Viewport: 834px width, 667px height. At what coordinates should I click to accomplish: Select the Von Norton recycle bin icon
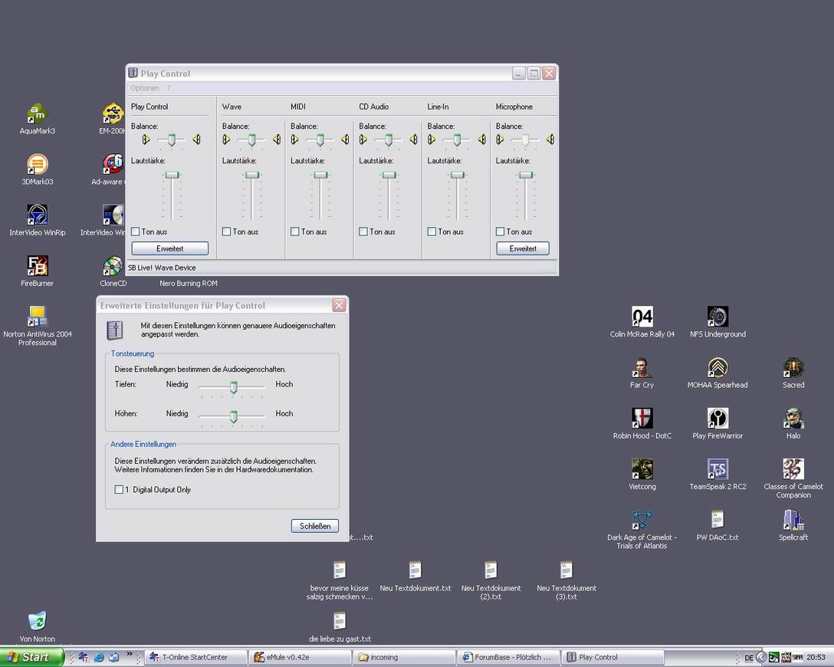click(x=38, y=621)
